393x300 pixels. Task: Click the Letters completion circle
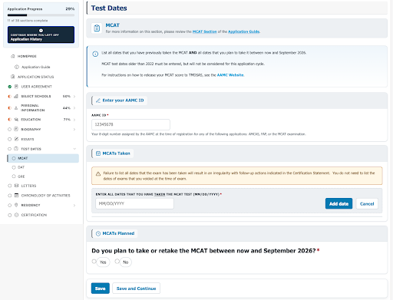tap(10, 186)
